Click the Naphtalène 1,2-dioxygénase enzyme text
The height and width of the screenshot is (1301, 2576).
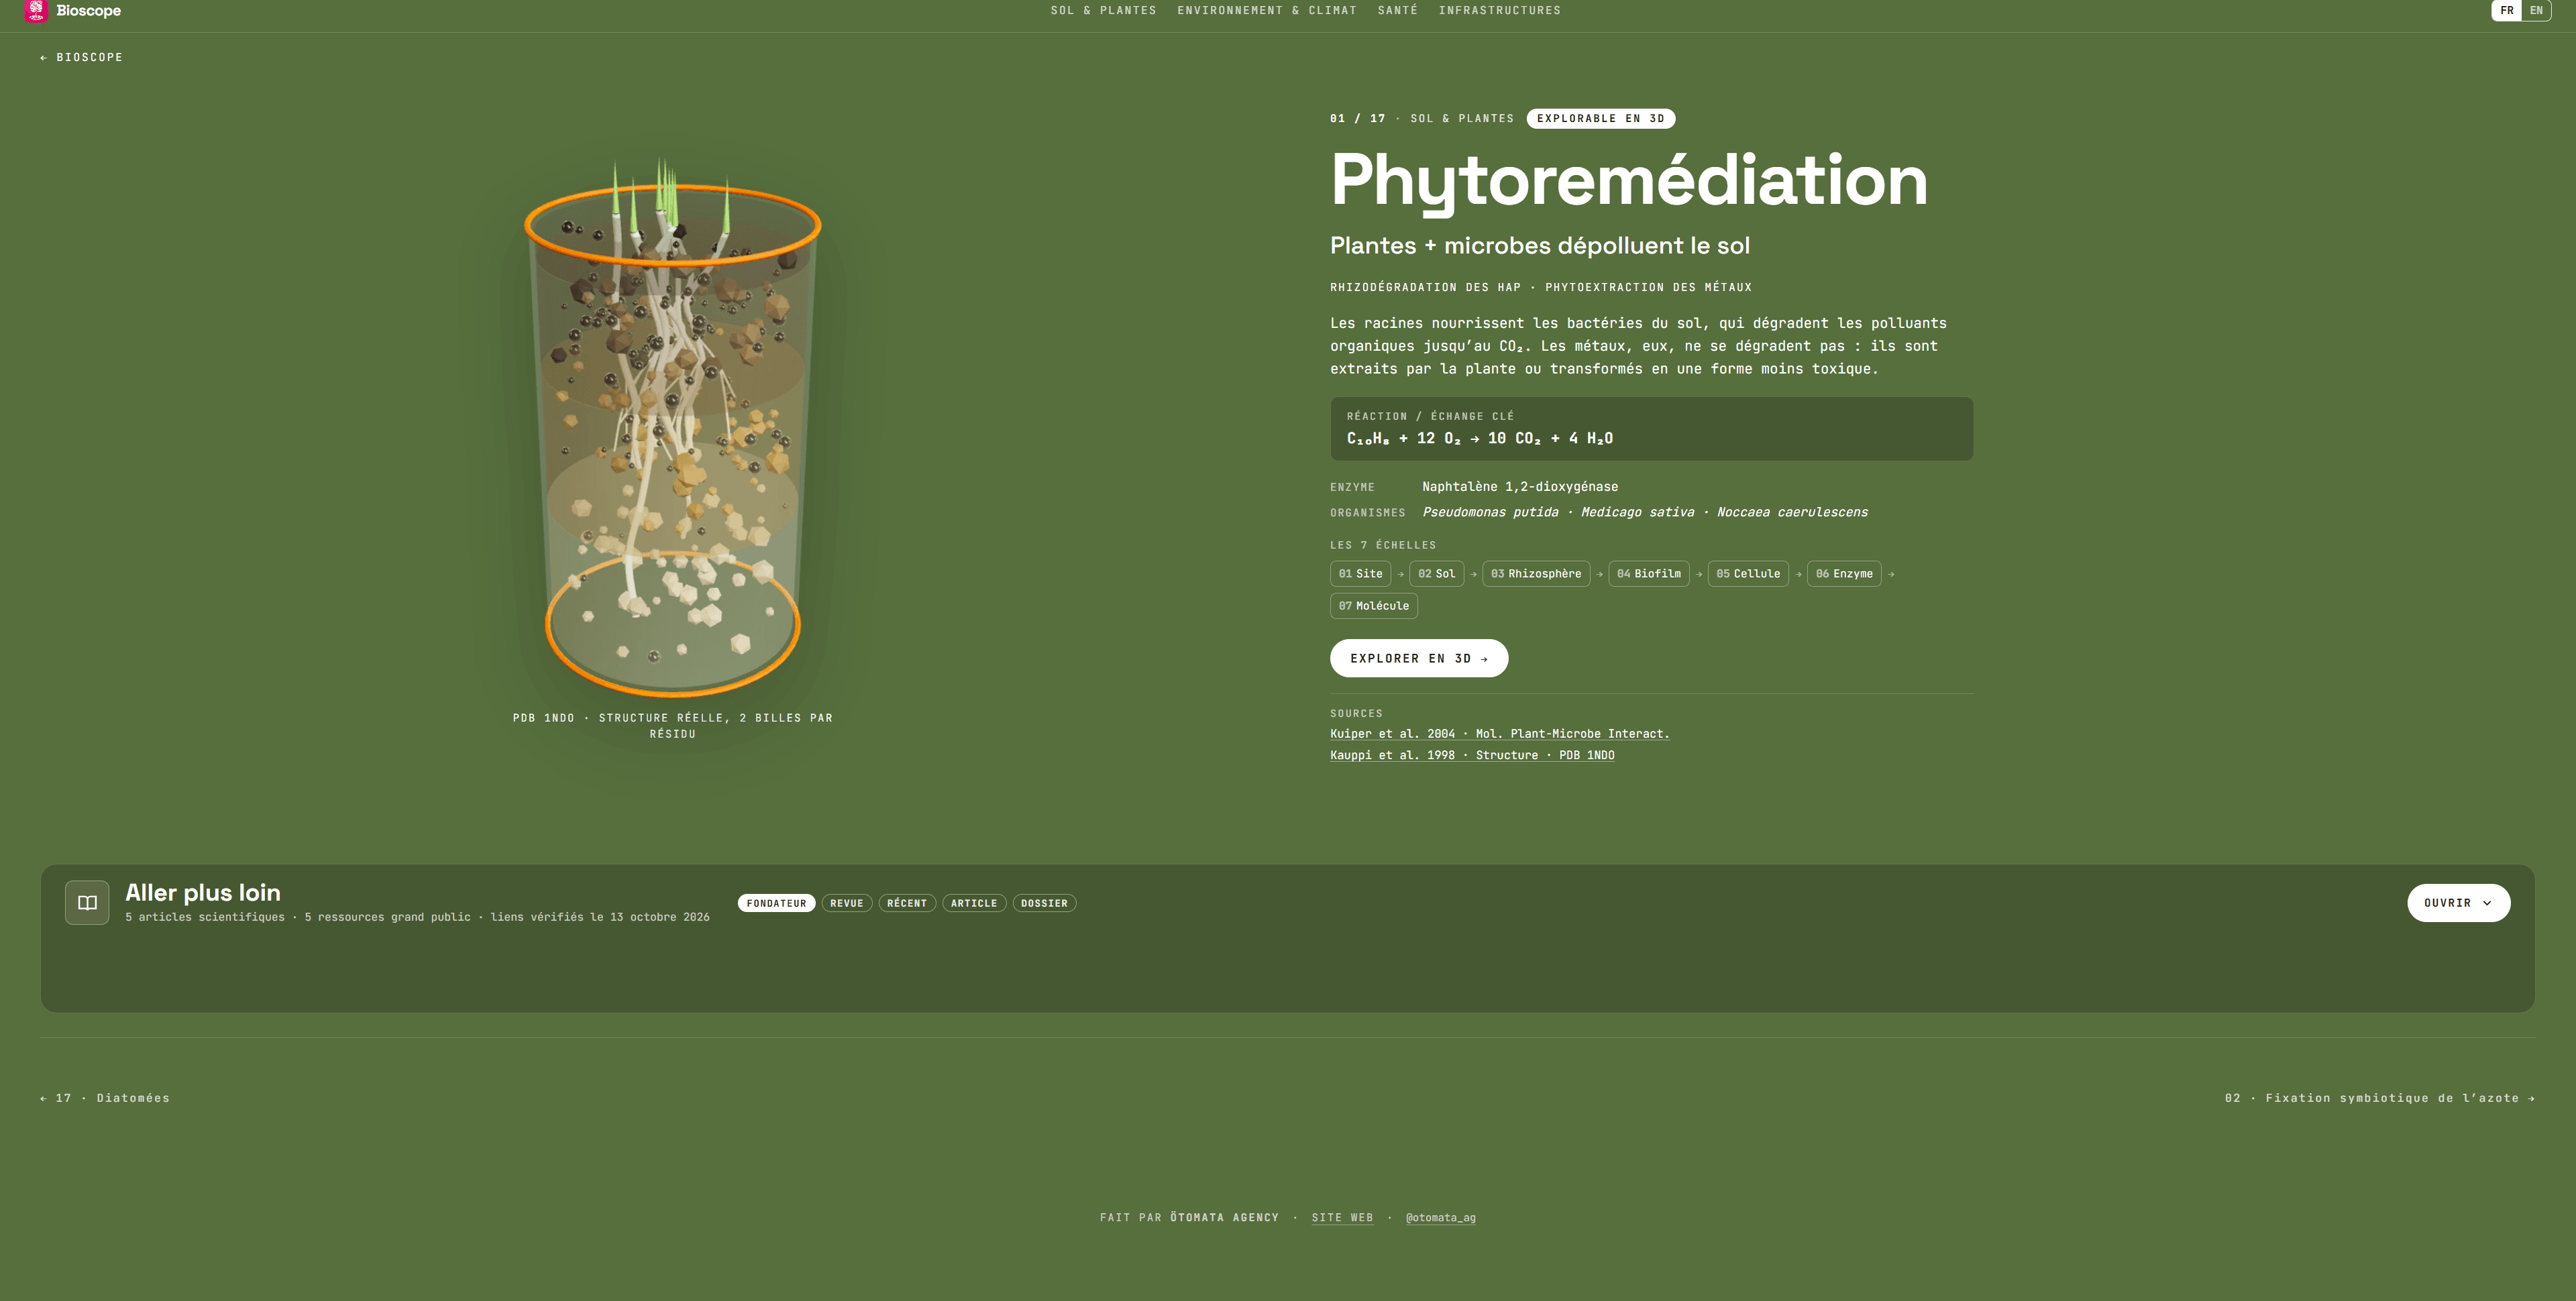pyautogui.click(x=1520, y=487)
